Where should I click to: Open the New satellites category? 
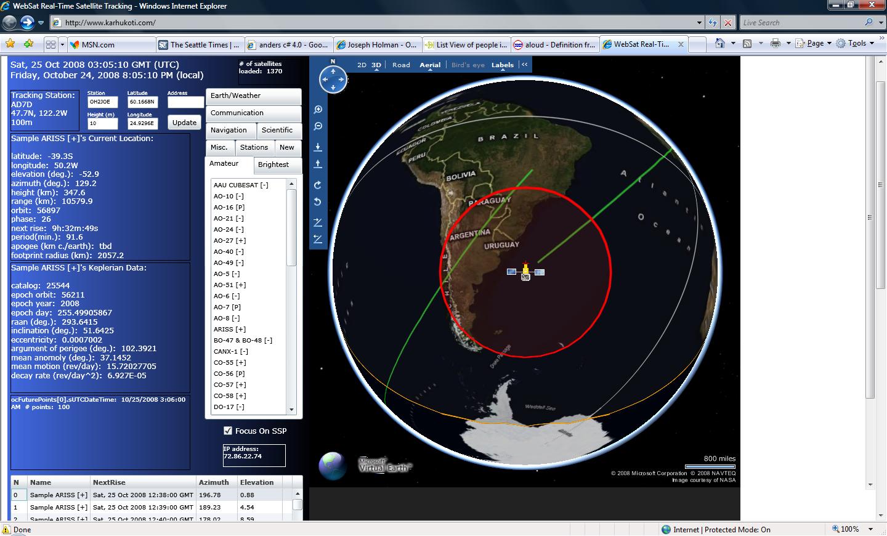288,148
